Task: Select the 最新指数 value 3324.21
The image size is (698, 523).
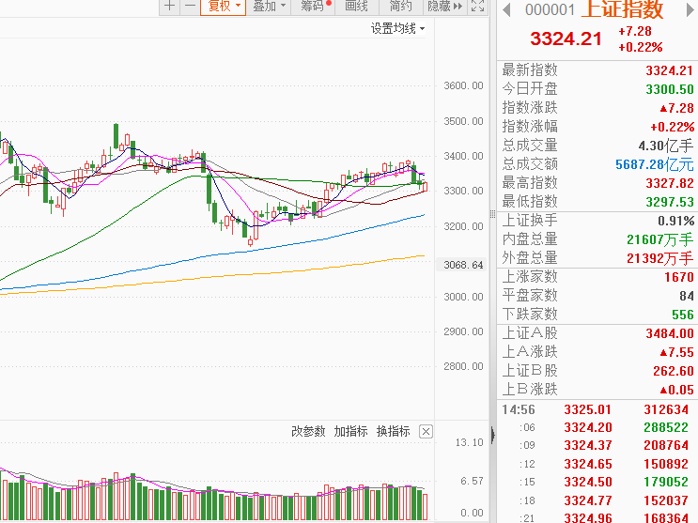Action: pyautogui.click(x=670, y=70)
